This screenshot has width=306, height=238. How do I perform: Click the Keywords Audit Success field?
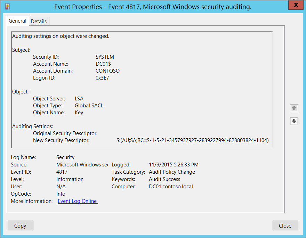(164, 179)
